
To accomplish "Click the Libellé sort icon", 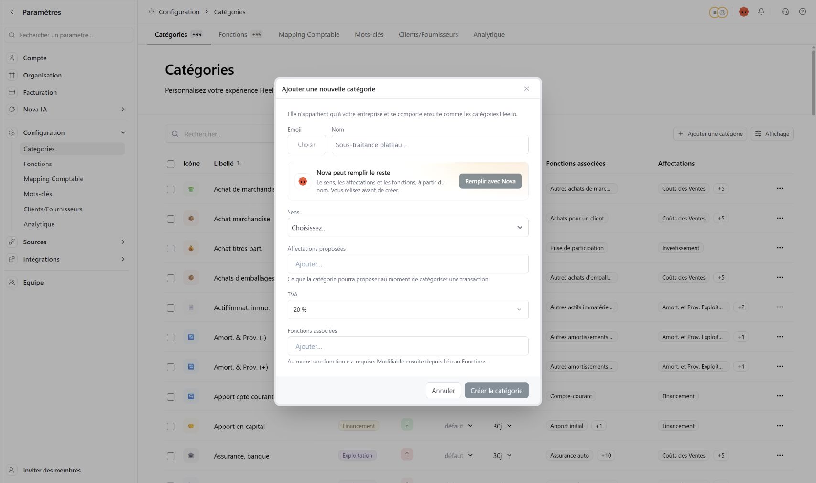I will [239, 163].
